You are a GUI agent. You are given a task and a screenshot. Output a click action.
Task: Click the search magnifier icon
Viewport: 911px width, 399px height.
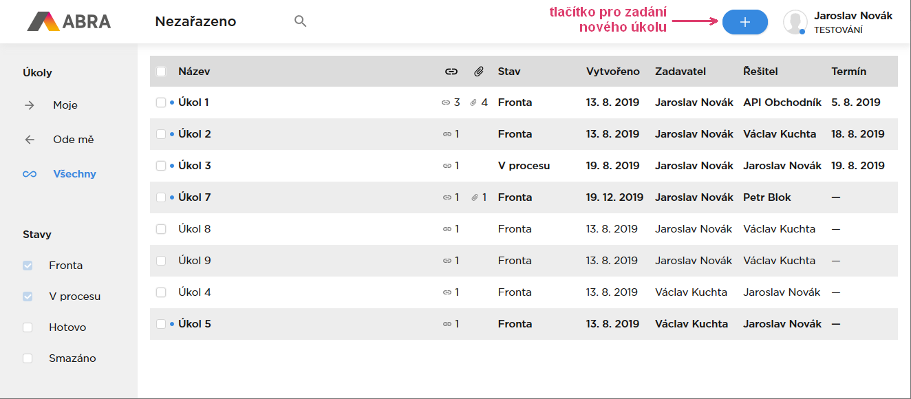(x=300, y=21)
